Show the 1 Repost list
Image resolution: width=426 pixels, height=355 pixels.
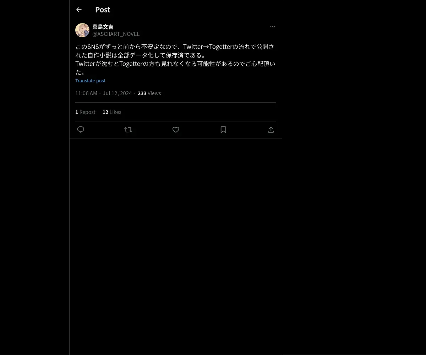(x=85, y=112)
